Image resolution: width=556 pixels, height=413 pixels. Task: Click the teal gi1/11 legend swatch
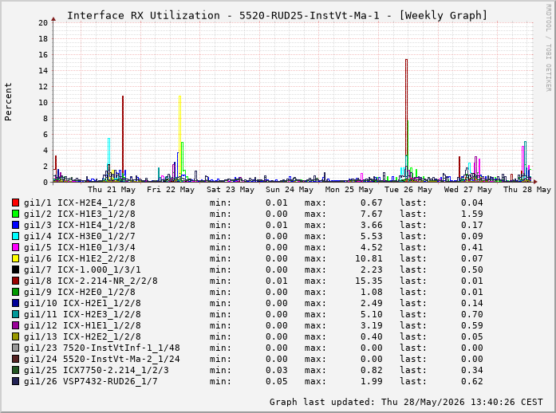[x=16, y=314]
